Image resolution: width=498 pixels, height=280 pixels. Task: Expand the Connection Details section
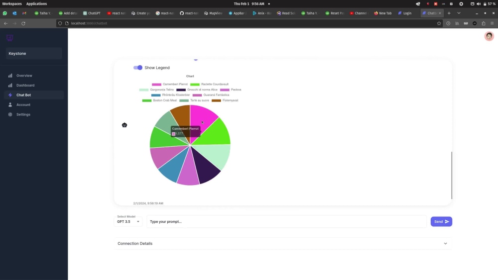click(x=283, y=244)
